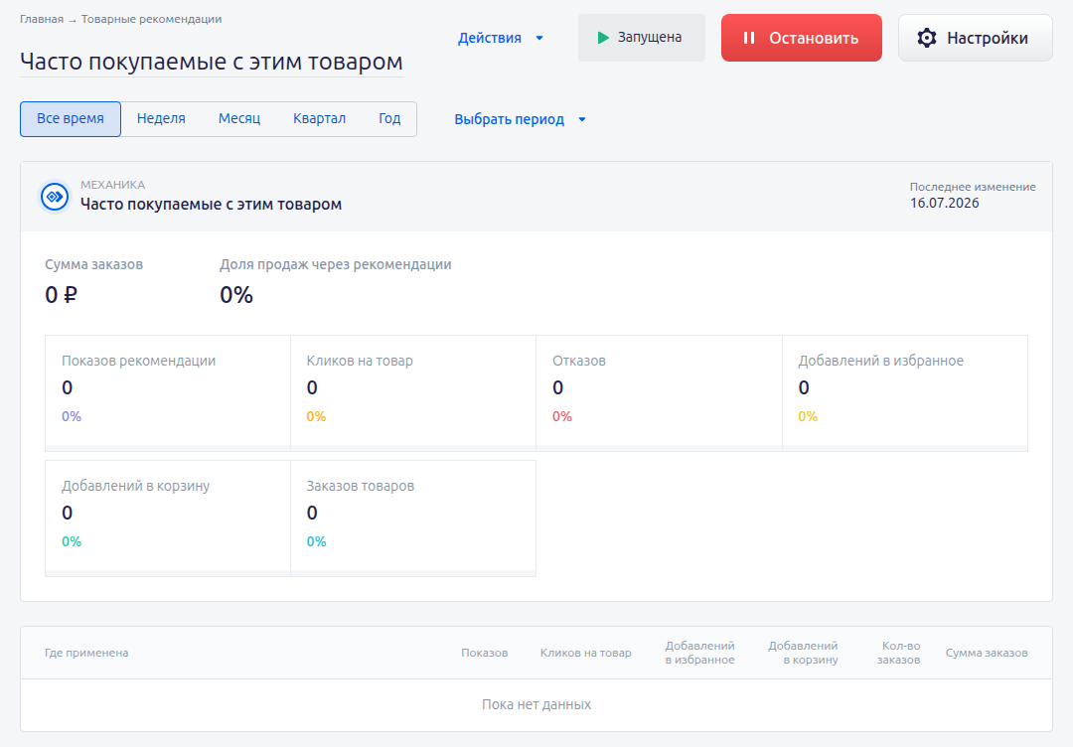Screen dimensions: 1073x747
Task: Switch to the Неделя period
Action: click(x=161, y=119)
